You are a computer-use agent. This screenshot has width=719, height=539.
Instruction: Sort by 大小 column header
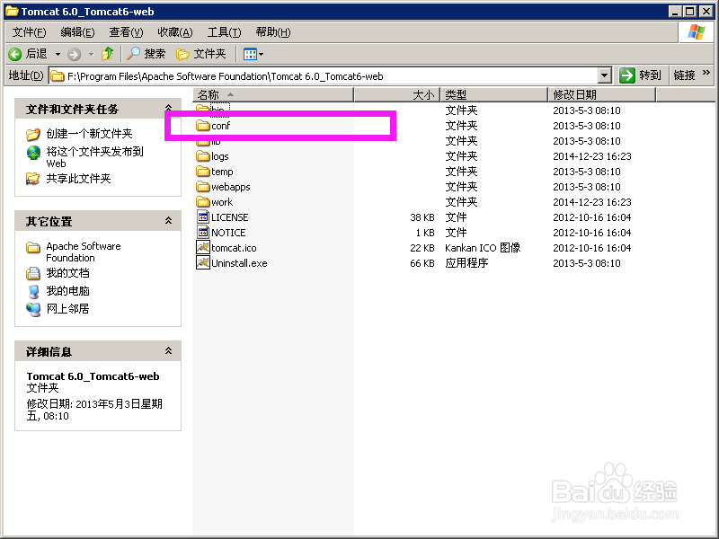(x=397, y=95)
